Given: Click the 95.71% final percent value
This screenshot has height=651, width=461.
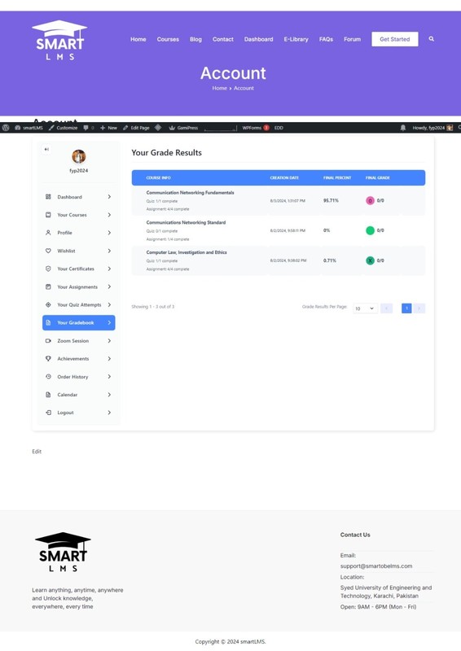Looking at the screenshot, I should point(331,200).
